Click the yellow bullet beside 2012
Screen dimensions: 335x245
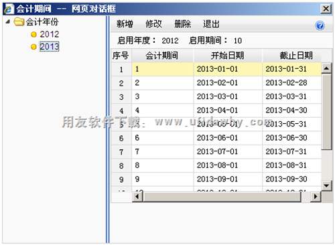point(33,35)
